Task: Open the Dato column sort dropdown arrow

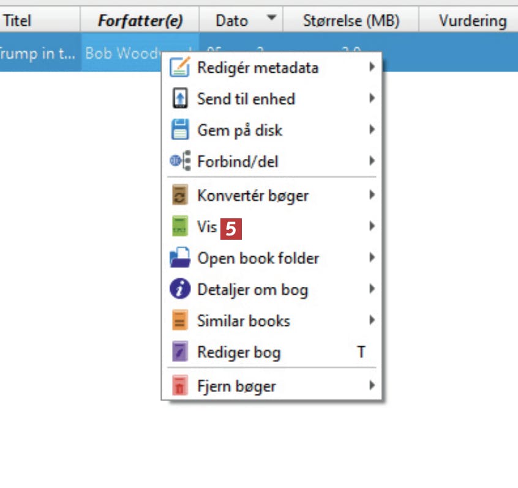Action: coord(272,20)
